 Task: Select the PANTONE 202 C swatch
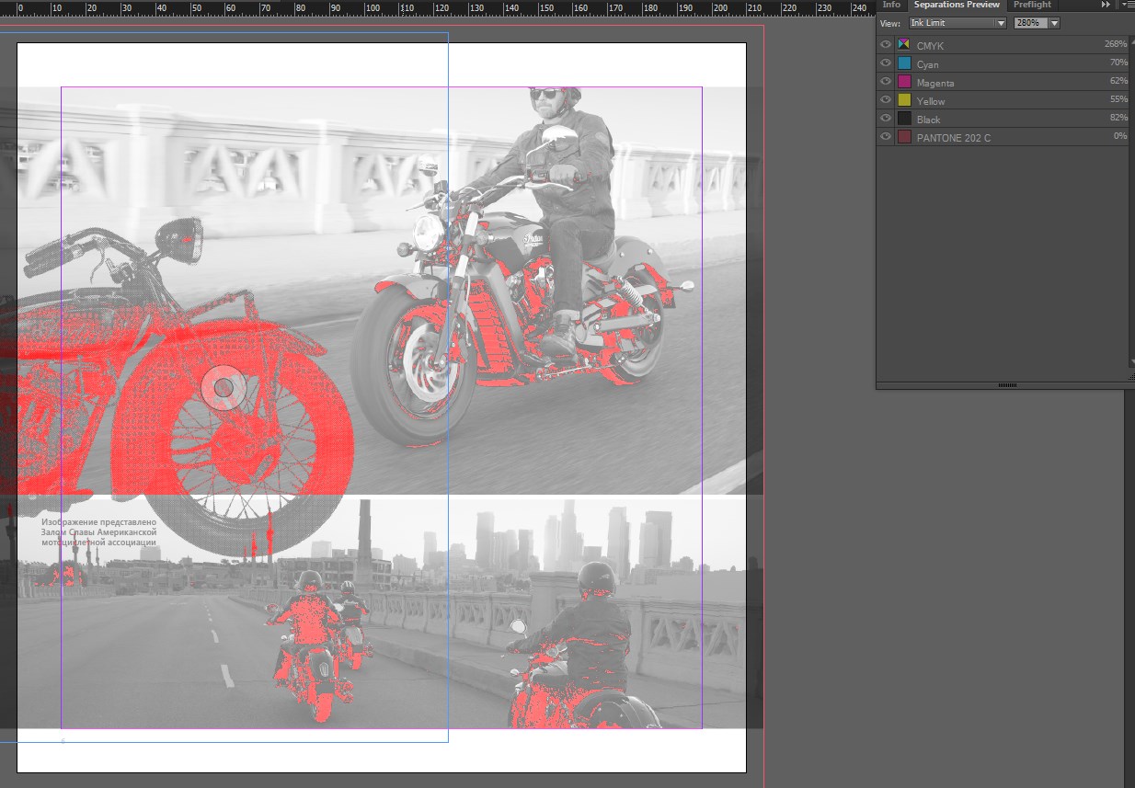coord(904,137)
